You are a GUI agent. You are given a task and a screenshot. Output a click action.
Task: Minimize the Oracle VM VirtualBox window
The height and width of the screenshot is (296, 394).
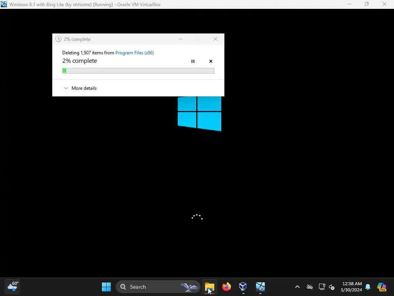349,4
